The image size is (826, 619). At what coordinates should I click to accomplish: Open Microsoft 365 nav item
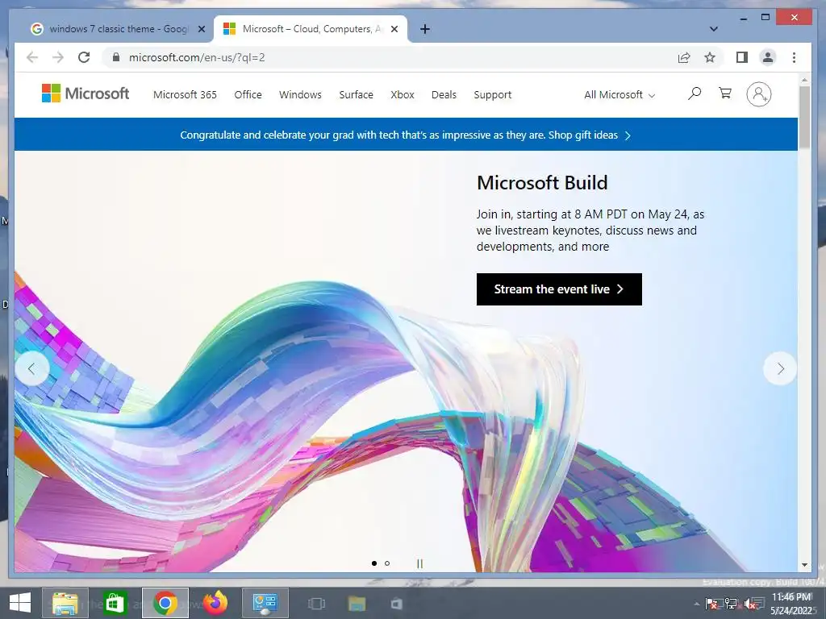[x=185, y=95]
